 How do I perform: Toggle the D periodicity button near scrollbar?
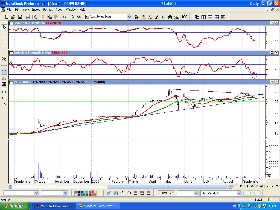[x=241, y=186]
